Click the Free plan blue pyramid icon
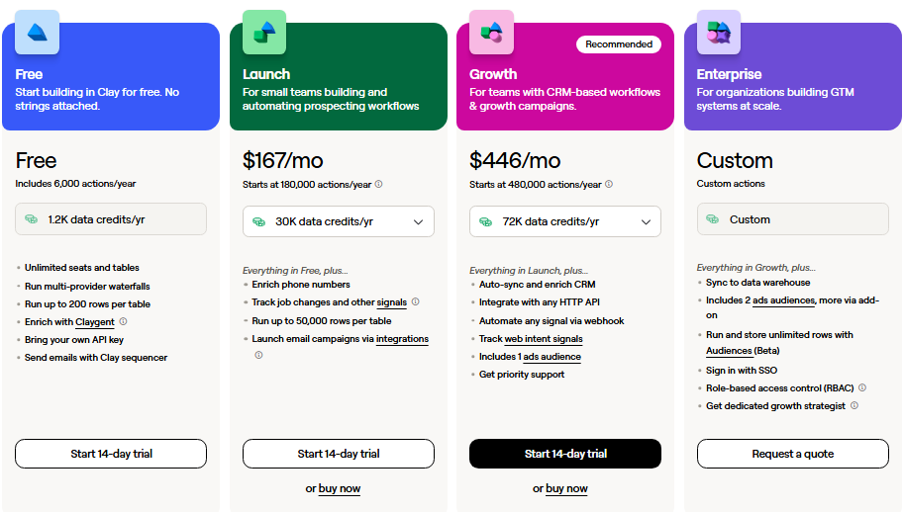Image resolution: width=903 pixels, height=512 pixels. [37, 33]
